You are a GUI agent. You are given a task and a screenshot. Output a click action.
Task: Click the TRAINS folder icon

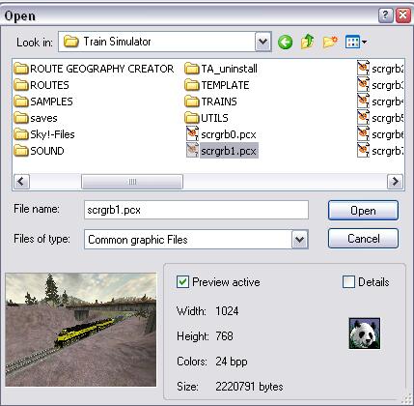click(192, 101)
